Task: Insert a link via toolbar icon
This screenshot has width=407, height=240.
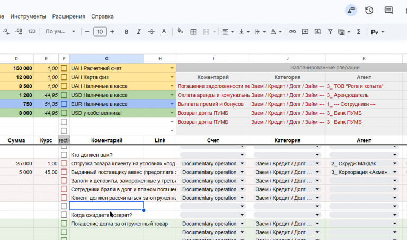Action: pyautogui.click(x=293, y=32)
